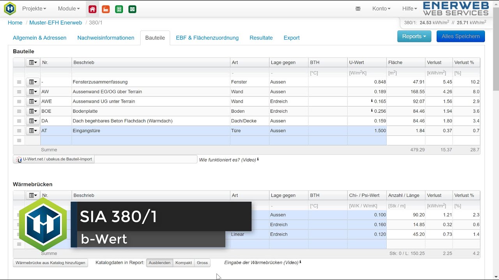Click info icon next to AWE U-Wert 0.165
The height and width of the screenshot is (280, 499).
click(372, 101)
